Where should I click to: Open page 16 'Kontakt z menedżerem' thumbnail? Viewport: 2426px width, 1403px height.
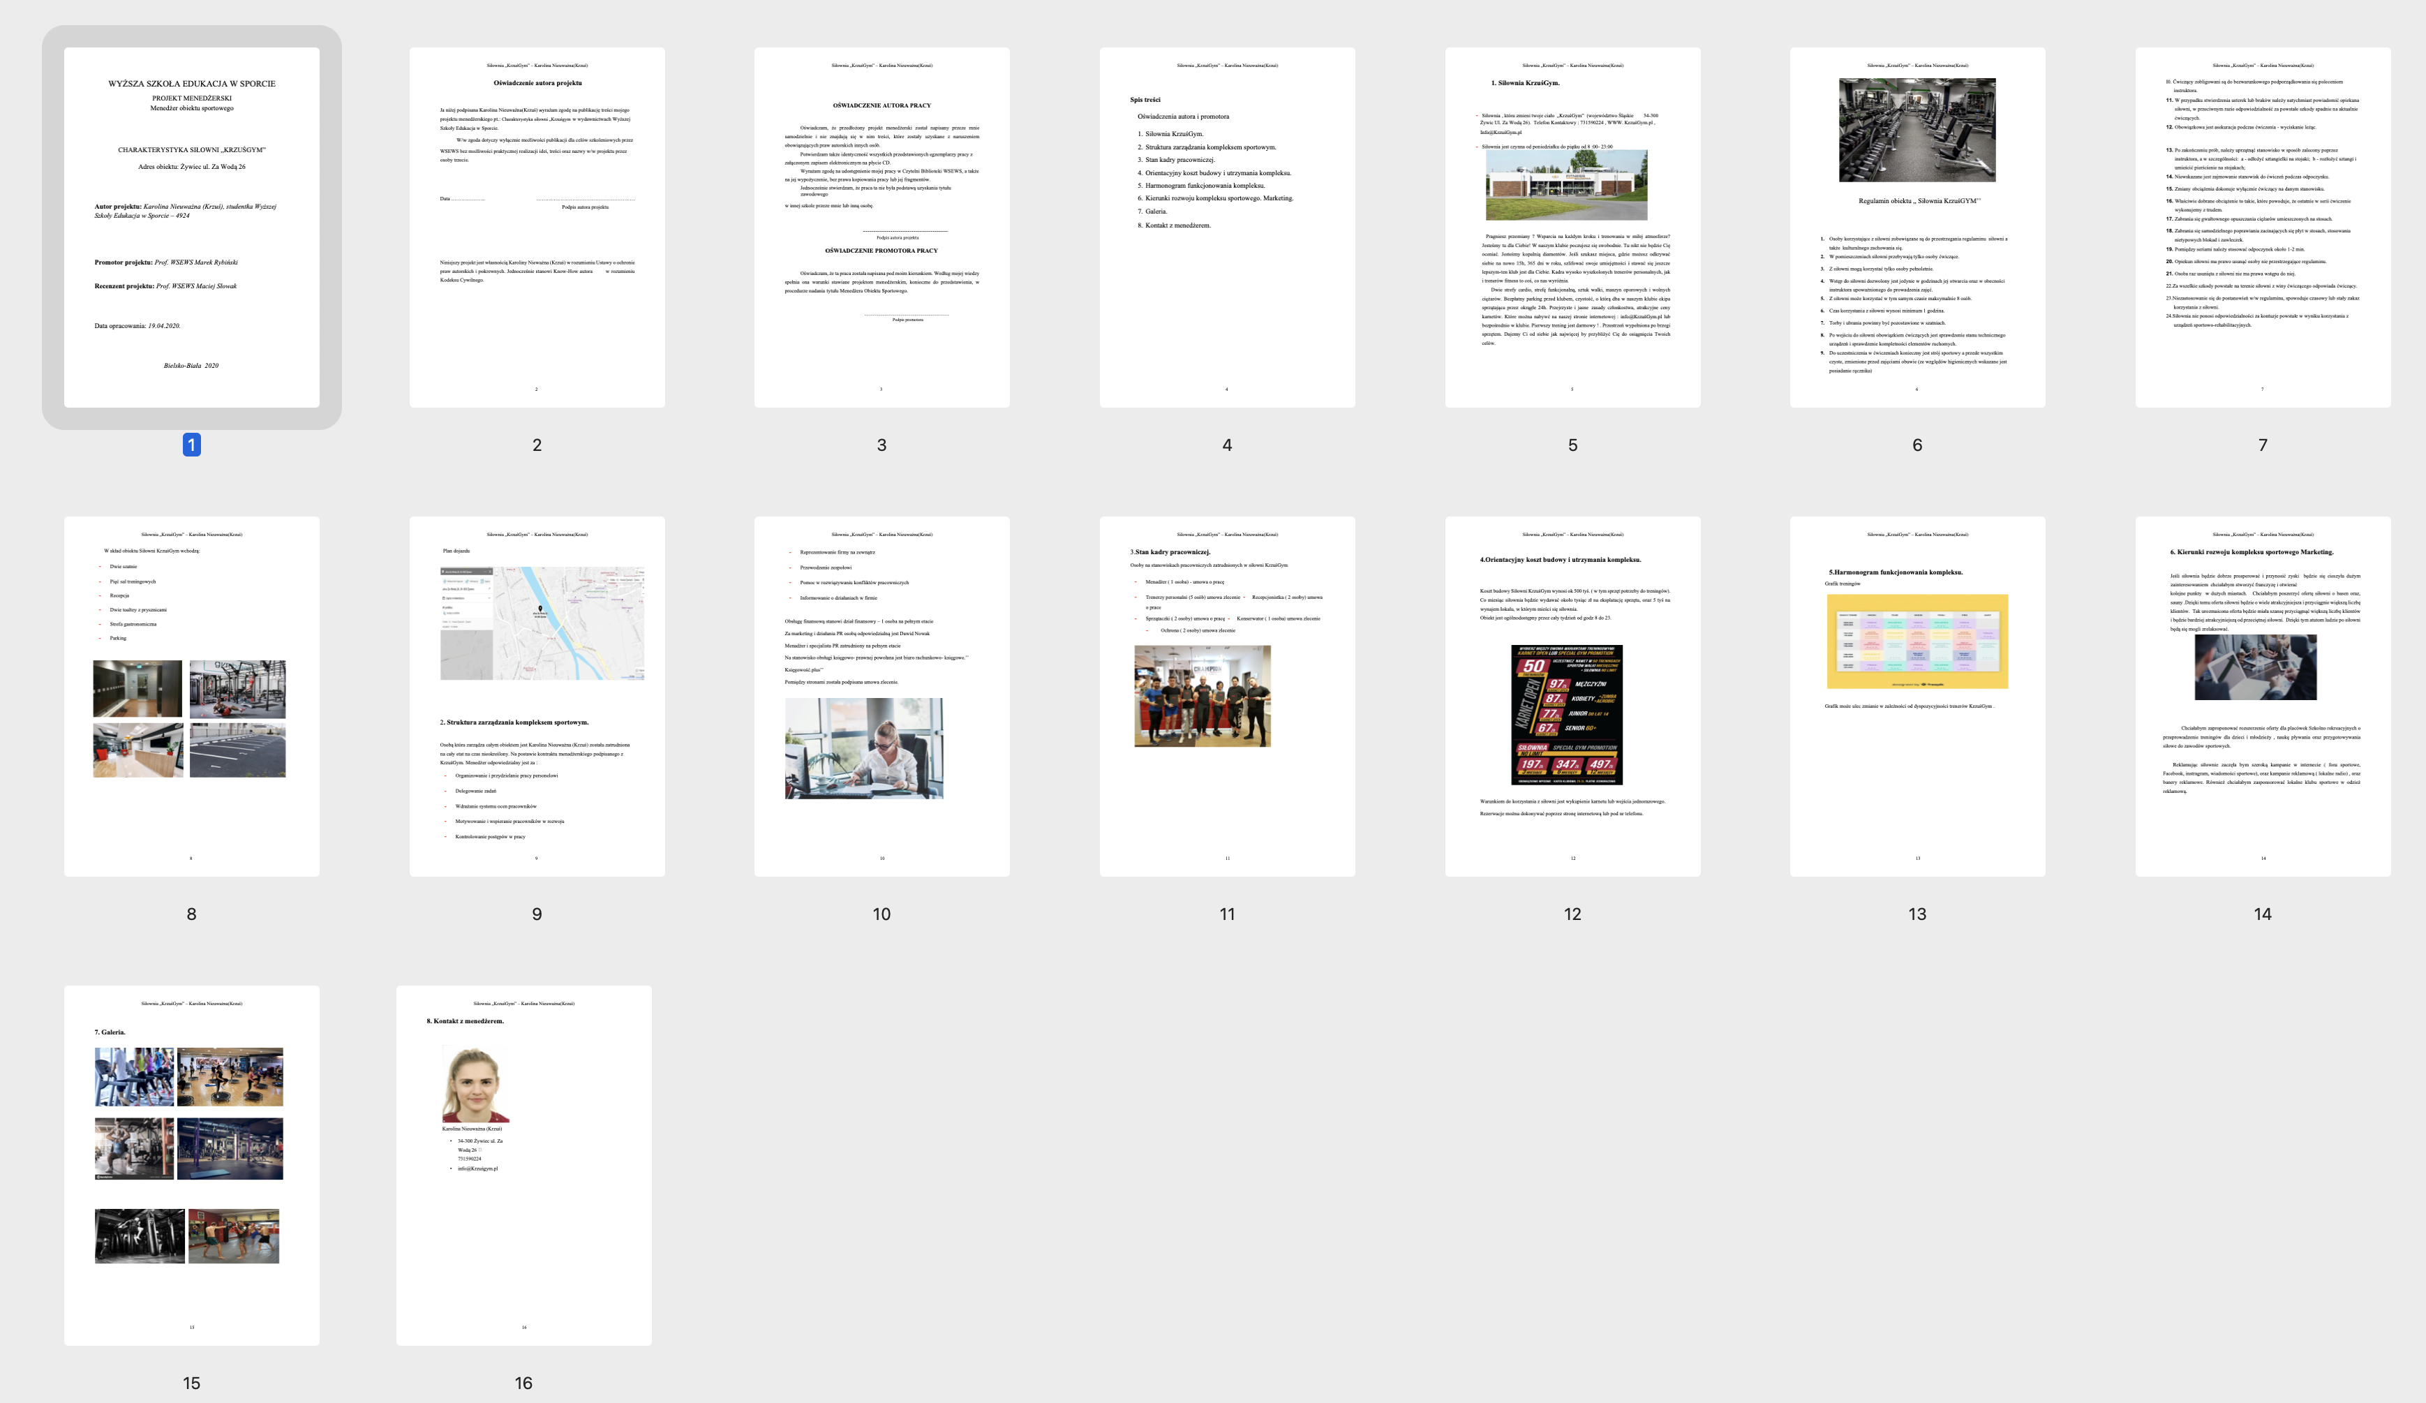523,1165
